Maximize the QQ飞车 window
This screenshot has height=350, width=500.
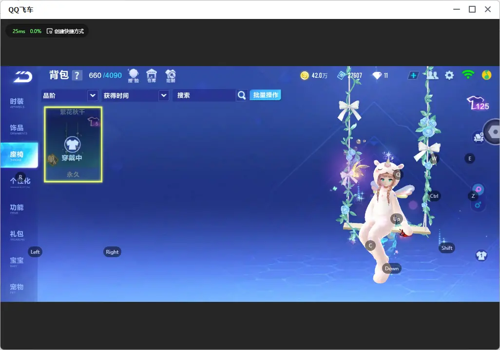click(472, 10)
